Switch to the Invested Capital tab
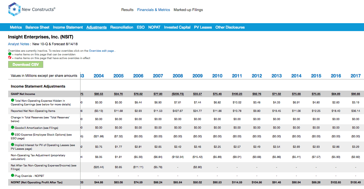This screenshot has width=364, height=189. tap(177, 27)
